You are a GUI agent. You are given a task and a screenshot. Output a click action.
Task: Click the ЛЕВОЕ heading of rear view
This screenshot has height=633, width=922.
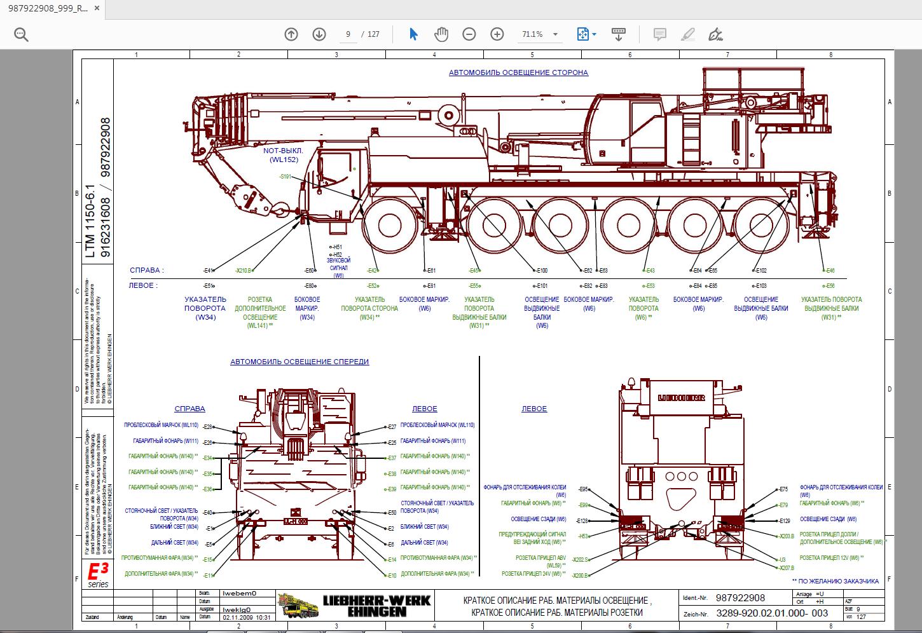coord(534,409)
